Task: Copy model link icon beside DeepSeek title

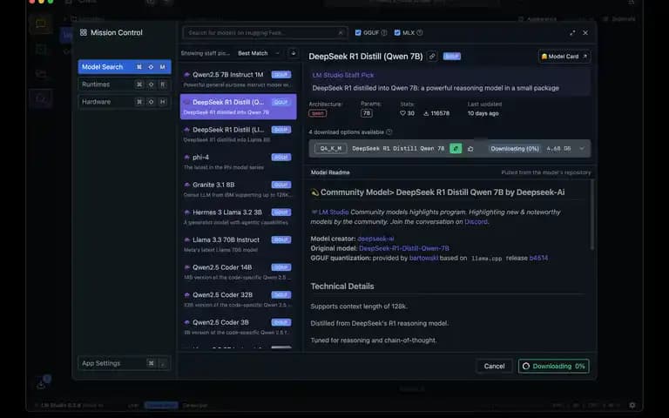Action: (432, 57)
